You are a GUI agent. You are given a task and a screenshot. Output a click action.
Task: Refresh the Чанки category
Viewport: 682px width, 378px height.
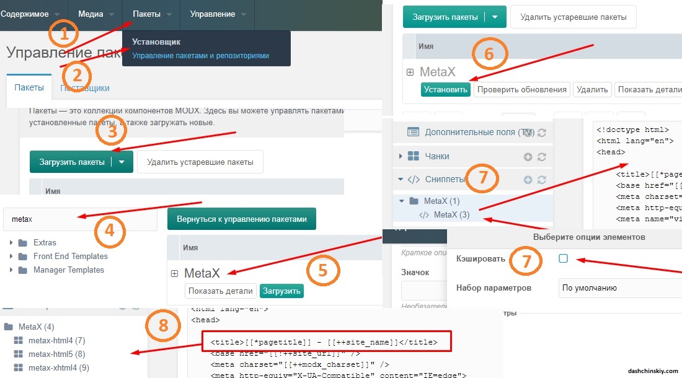pyautogui.click(x=542, y=156)
